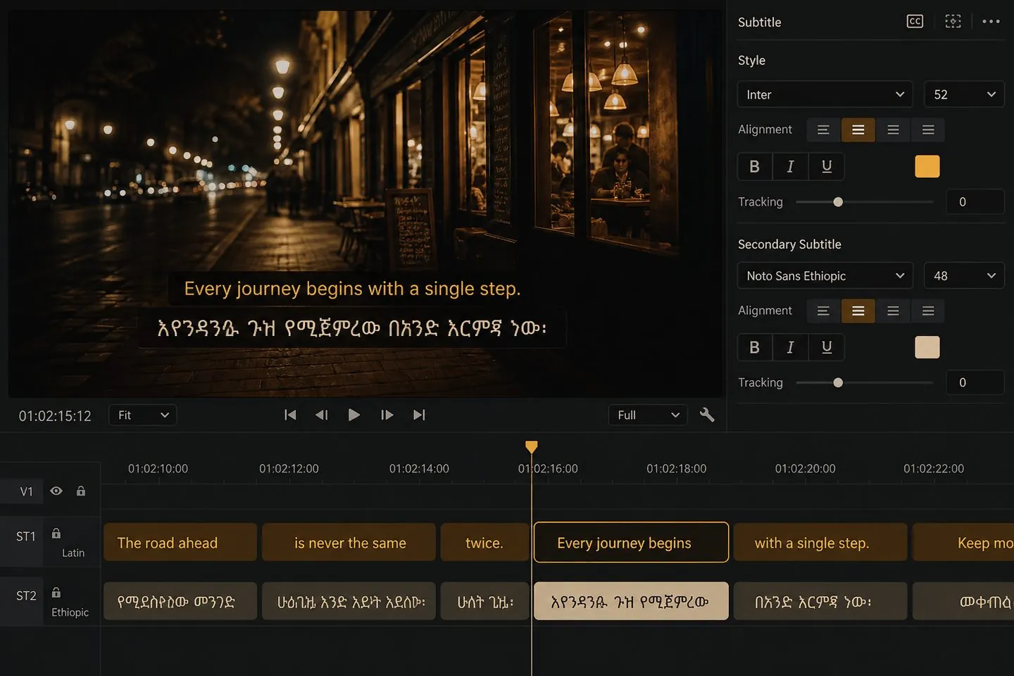Open the font size 52 dropdown
Viewport: 1014px width, 676px height.
click(x=964, y=94)
